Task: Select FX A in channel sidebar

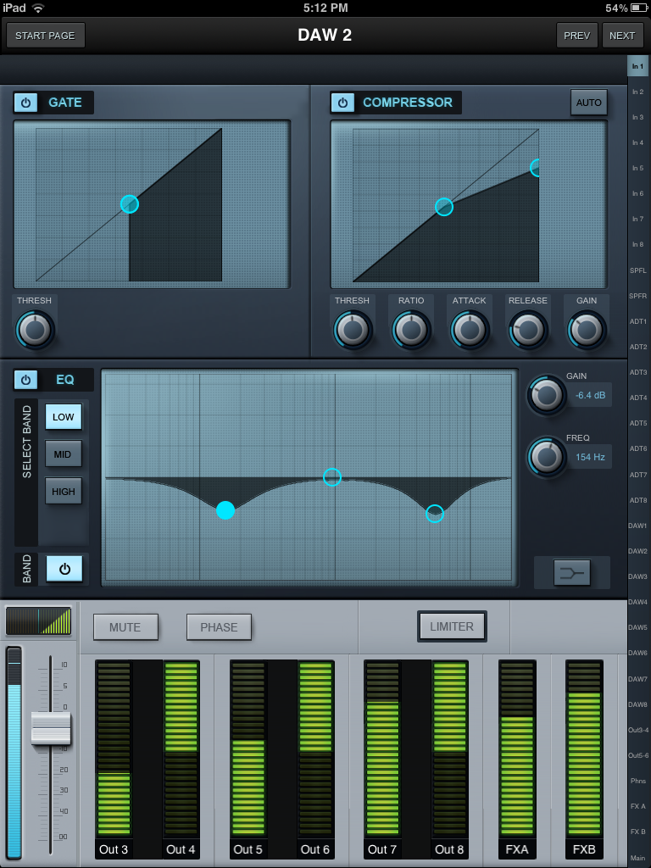Action: tap(637, 806)
